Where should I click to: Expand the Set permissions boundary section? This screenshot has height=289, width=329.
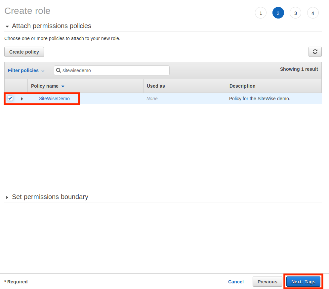pyautogui.click(x=7, y=197)
